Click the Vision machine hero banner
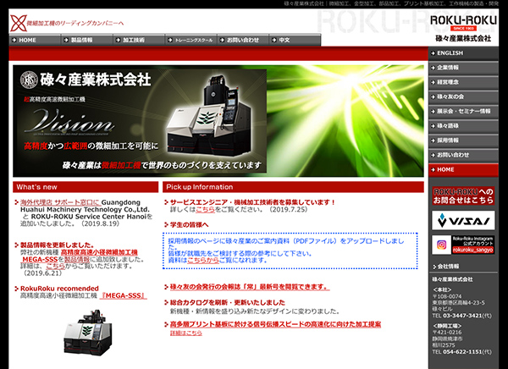This screenshot has width=508, height=369. 218,121
